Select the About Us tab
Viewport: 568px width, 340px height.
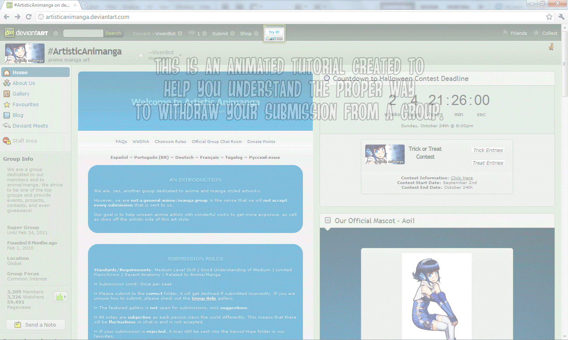pyautogui.click(x=24, y=83)
